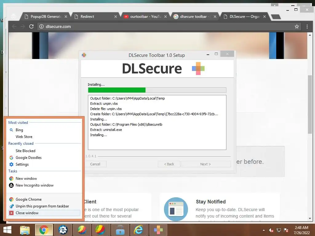Open Internet Explorer from the taskbar
Screen dimensions: 315x236
[x=139, y=230]
